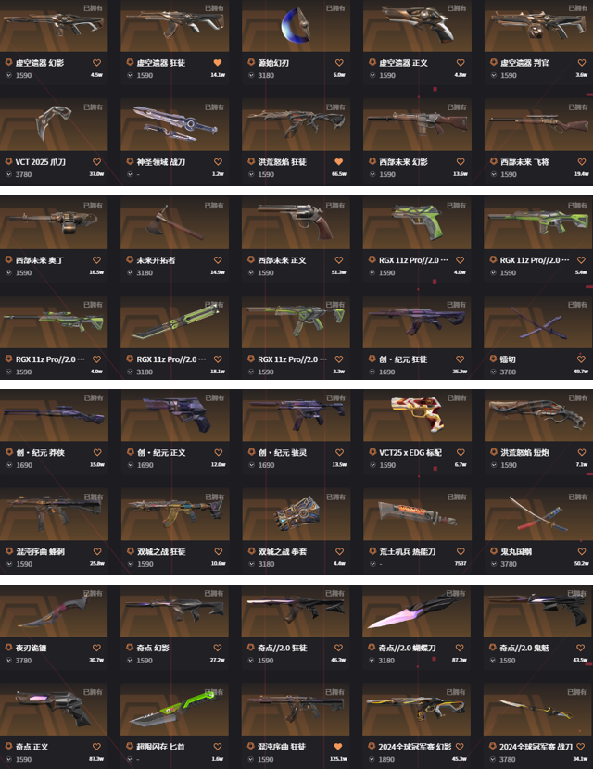This screenshot has height=769, width=593.
Task: Click the heart next to 镭切
Action: [x=581, y=359]
